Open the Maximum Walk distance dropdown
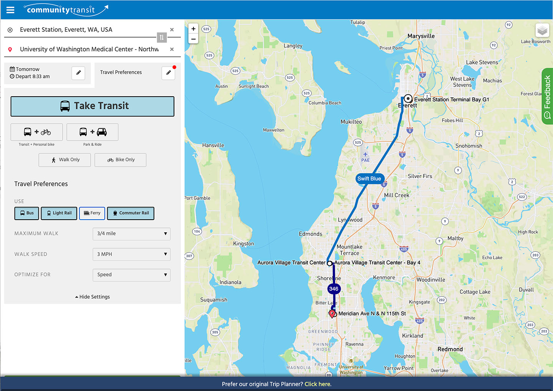The image size is (553, 391). tap(131, 234)
